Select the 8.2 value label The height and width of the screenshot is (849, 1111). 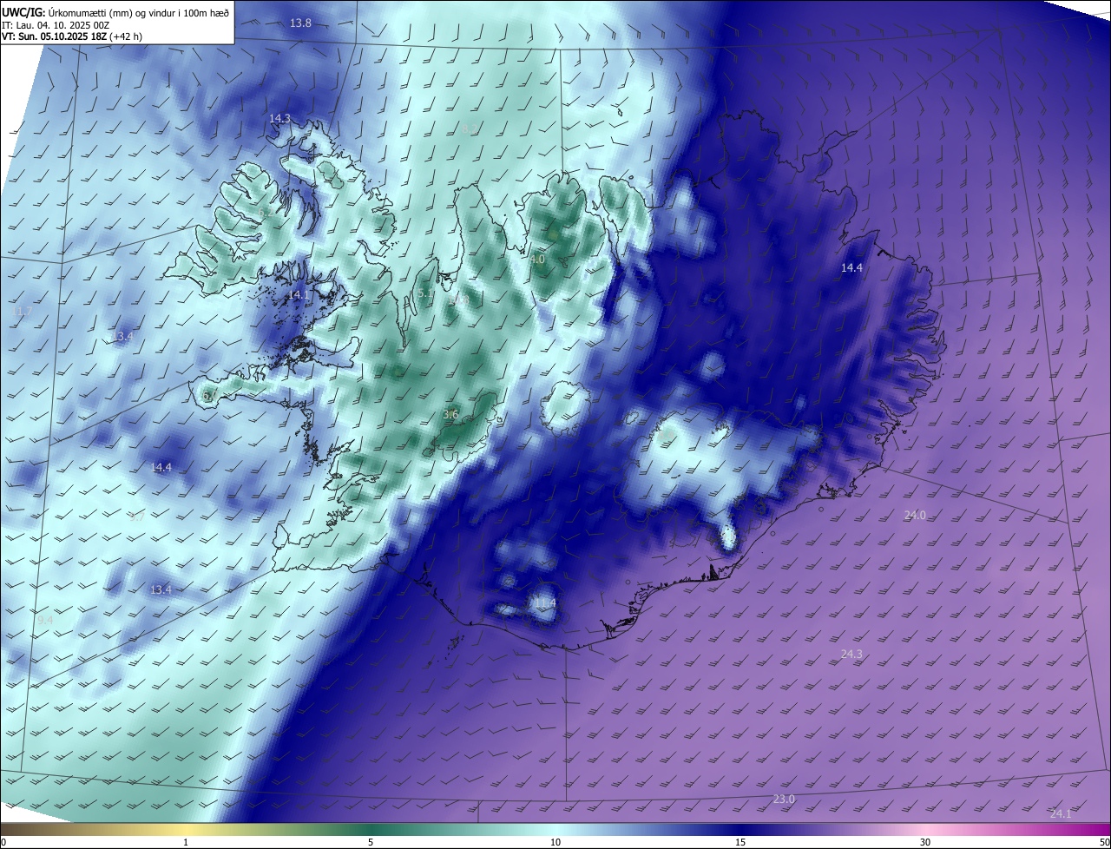[x=469, y=128]
